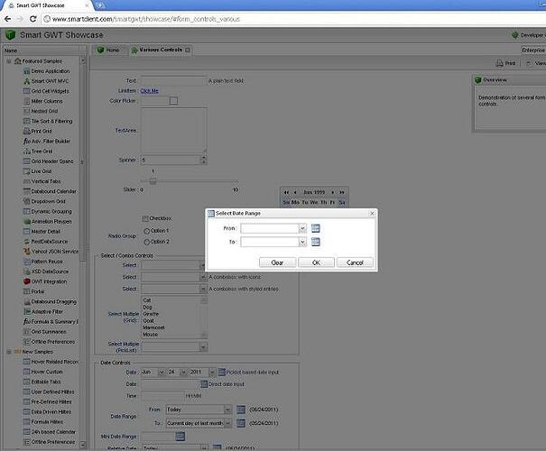Screen dimensions: 546x451
Task: Confirm with the OK button
Action: [316, 262]
